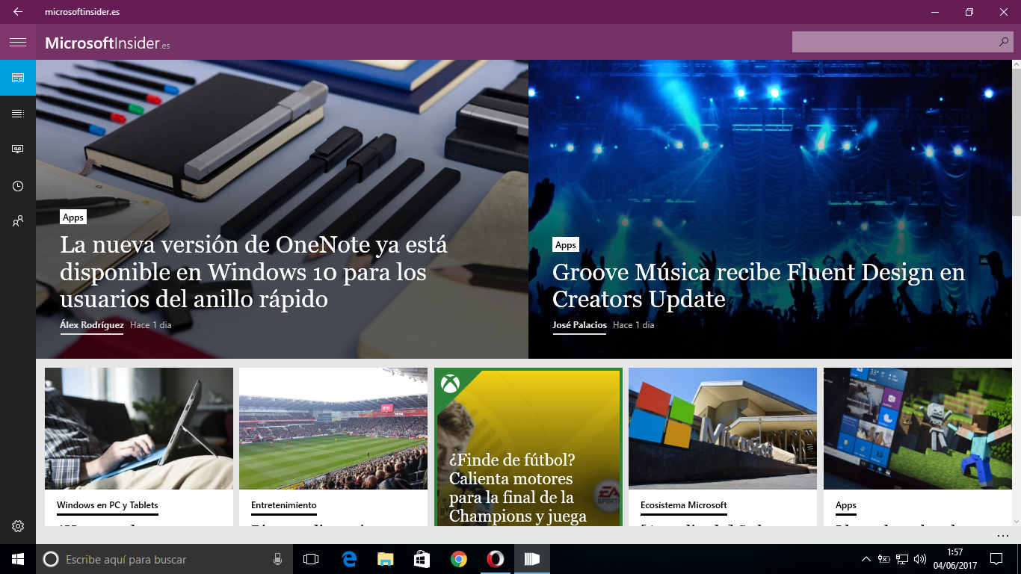1021x574 pixels.
Task: Click the search magnifier icon
Action: point(1003,42)
